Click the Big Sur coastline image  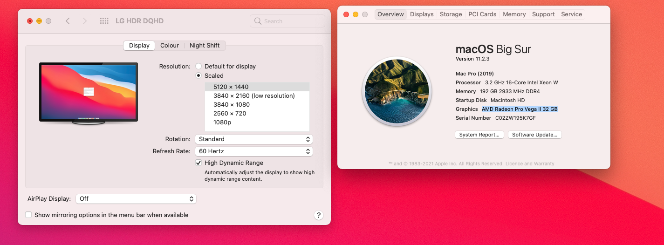(x=397, y=91)
